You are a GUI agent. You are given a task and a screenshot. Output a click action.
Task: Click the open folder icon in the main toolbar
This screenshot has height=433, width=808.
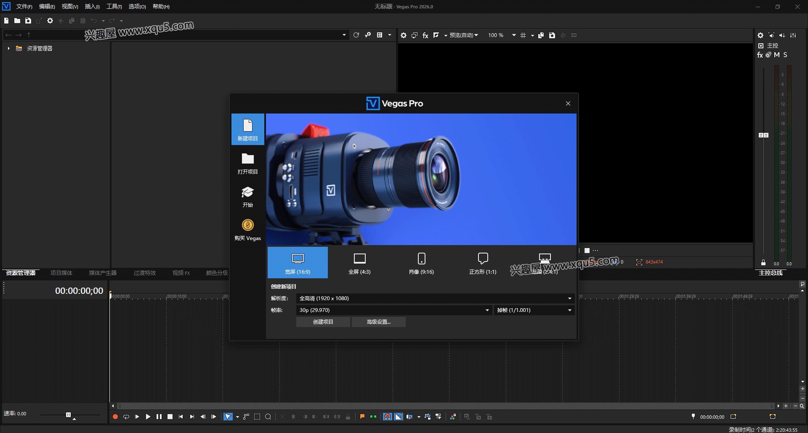click(17, 21)
